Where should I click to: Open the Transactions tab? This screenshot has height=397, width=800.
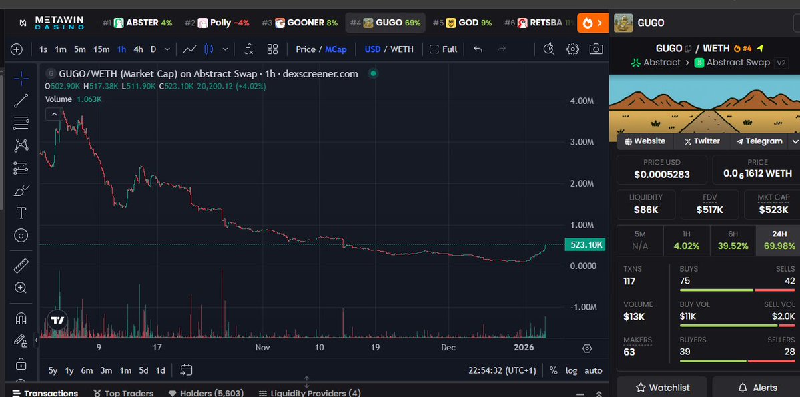pos(45,394)
